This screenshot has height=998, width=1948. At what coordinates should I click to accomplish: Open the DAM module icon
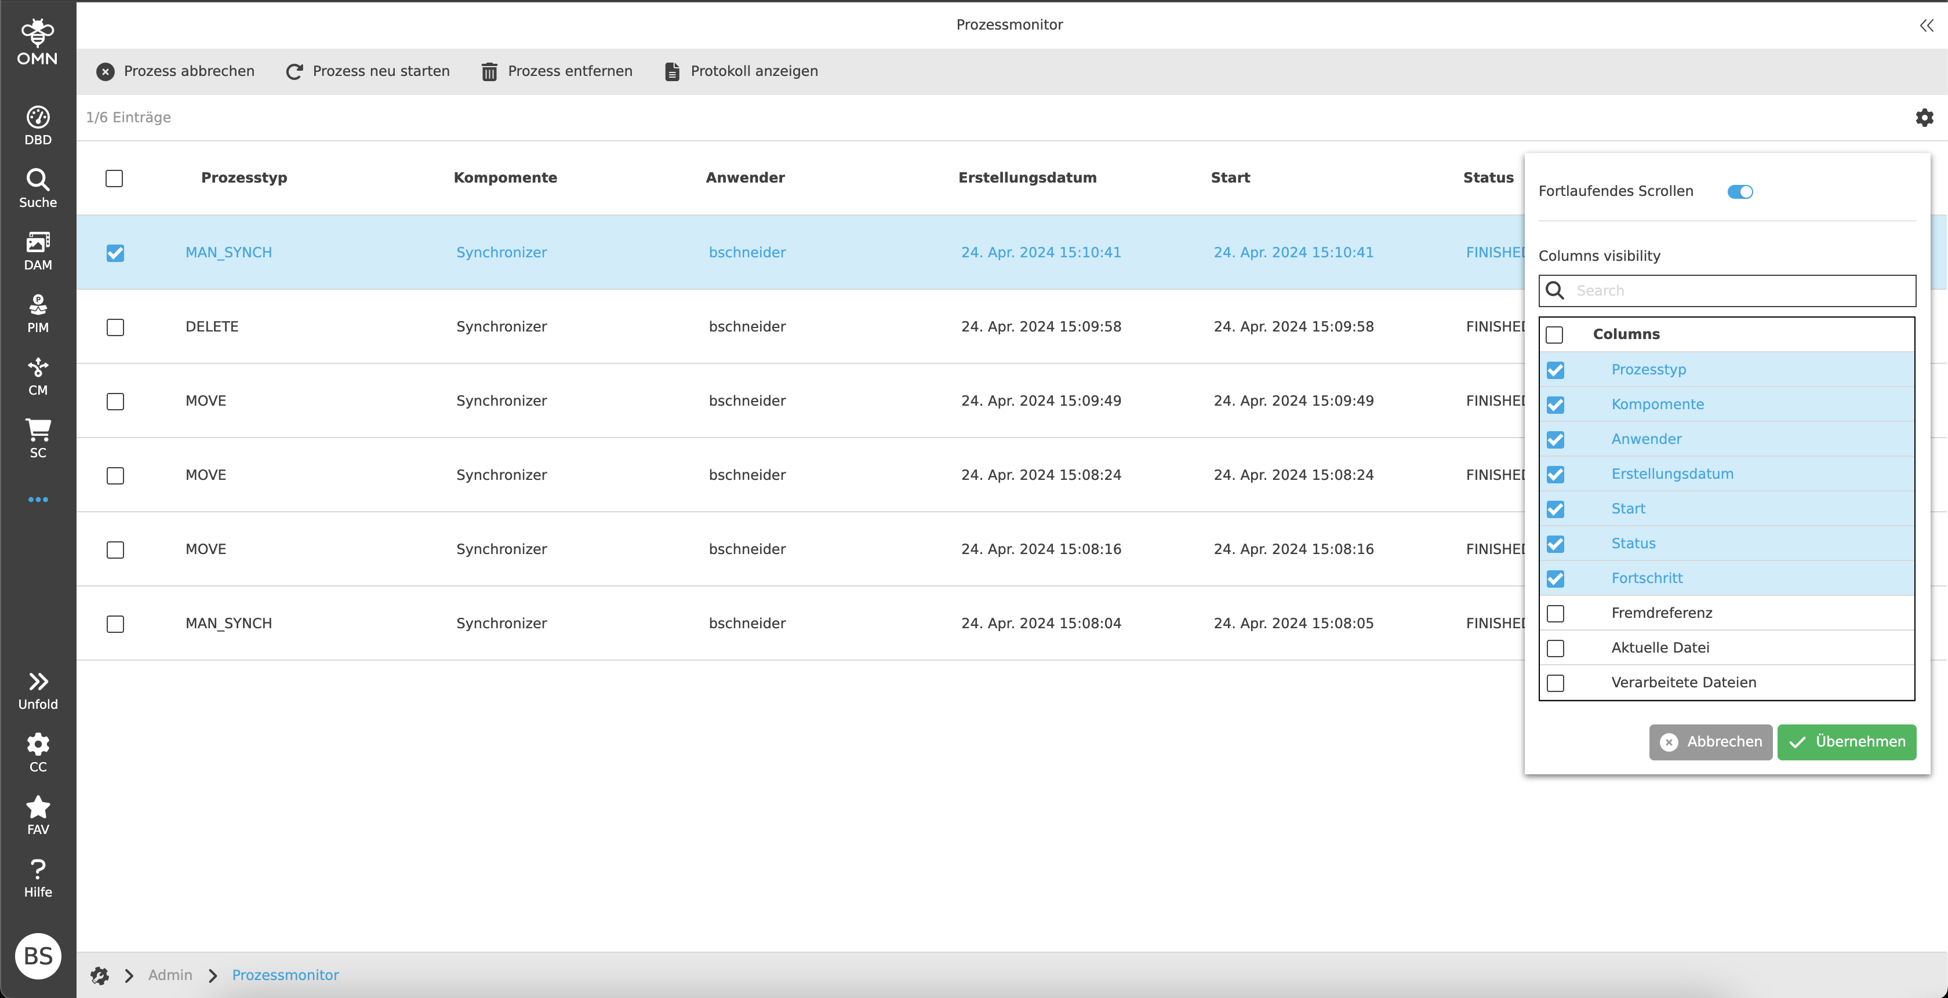click(x=38, y=250)
